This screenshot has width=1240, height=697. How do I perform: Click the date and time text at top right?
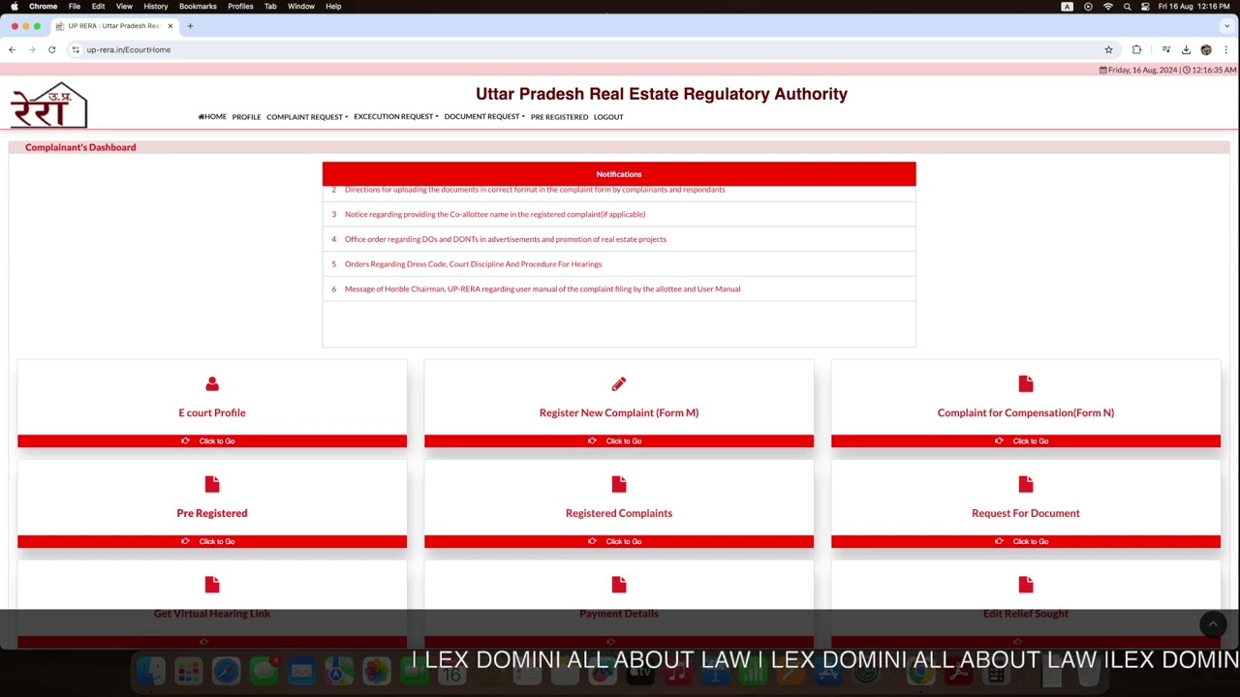tap(1167, 70)
